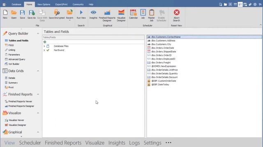
Task: Switch to the Database ribbon tab
Action: 16,4
